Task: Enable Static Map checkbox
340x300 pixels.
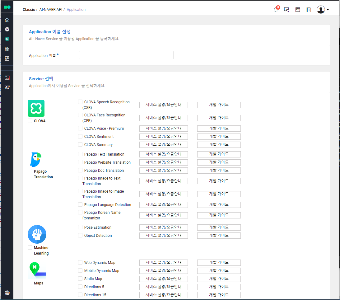Action: (80, 279)
